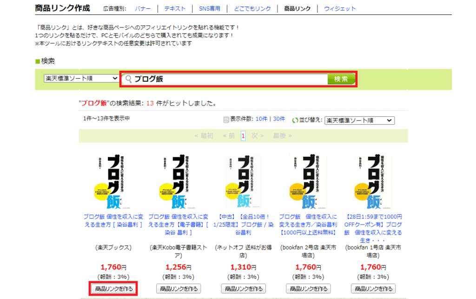Click the (ネットオフ 送料がお得店) shop name
Viewport: 476px width, 299px height.
pos(243,252)
